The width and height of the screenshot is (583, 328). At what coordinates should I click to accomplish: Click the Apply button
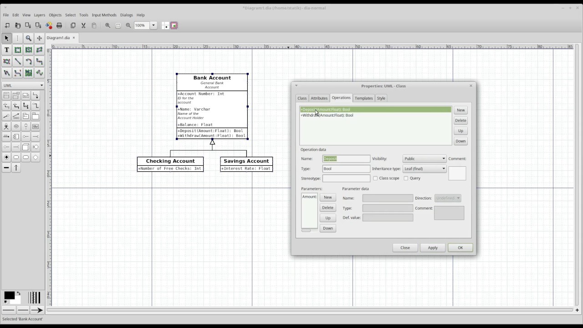coord(433,248)
